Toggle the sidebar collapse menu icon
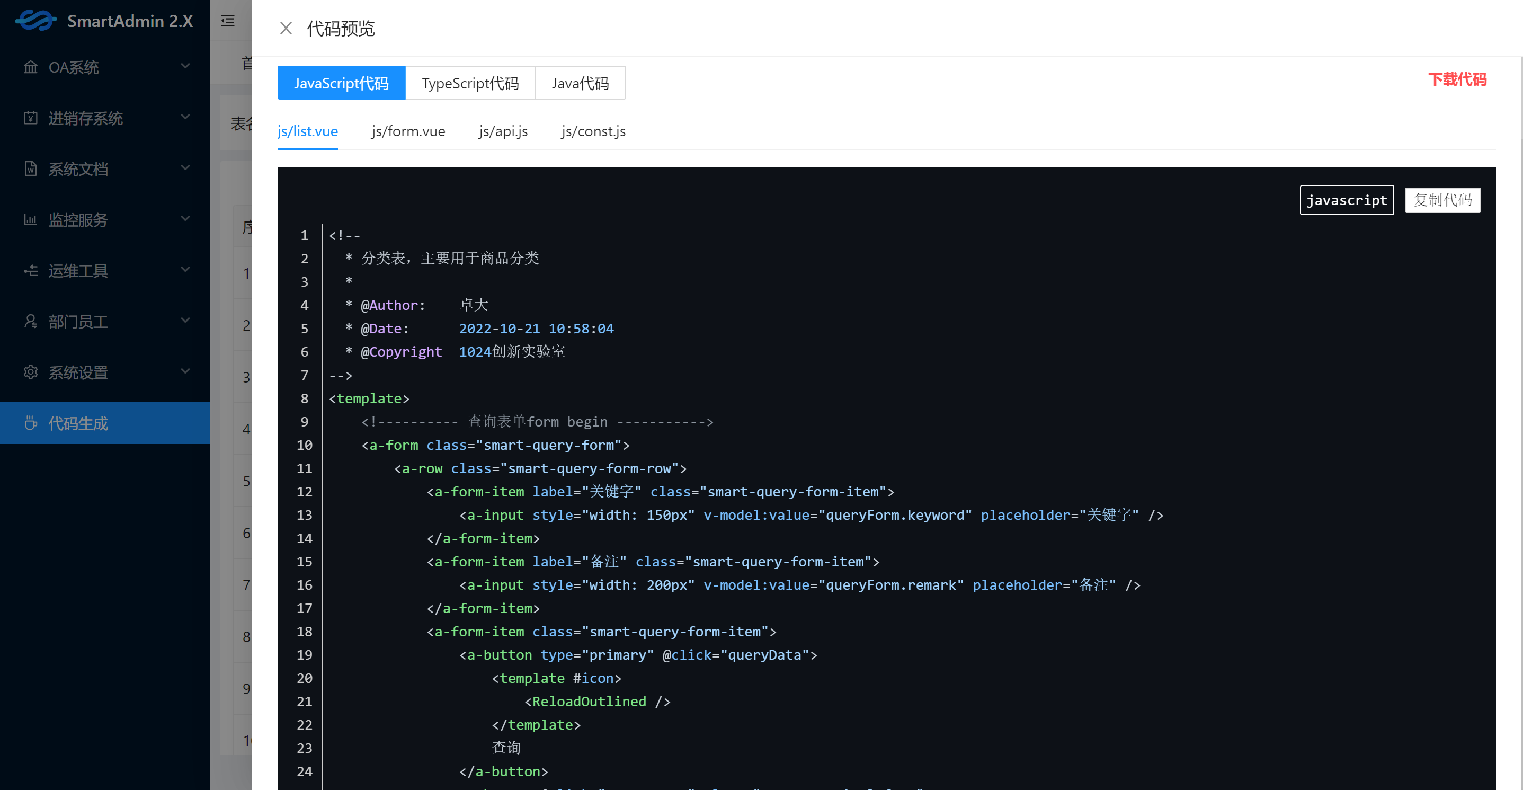 (x=228, y=21)
